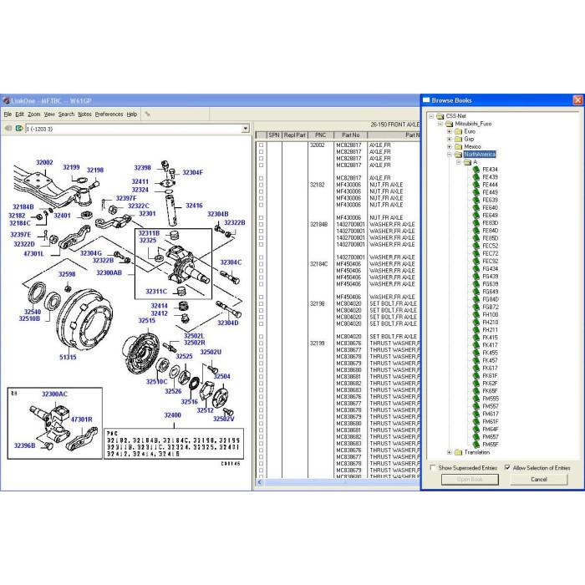585x585 pixels.
Task: Open the Edit menu
Action: 20,114
